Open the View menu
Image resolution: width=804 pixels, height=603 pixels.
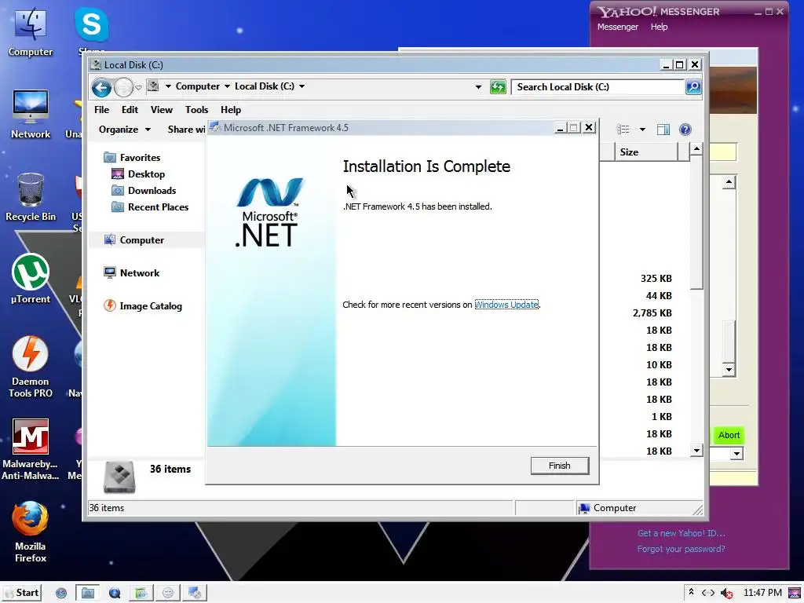coord(162,110)
